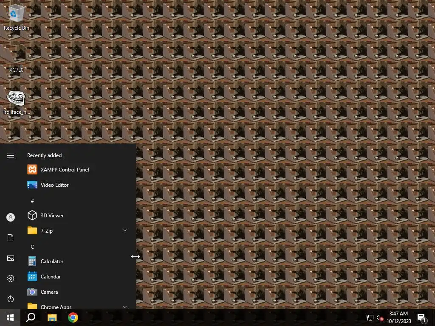Screen dimensions: 435x326
Task: Launch Calculator from the Start menu
Action: tap(79, 261)
